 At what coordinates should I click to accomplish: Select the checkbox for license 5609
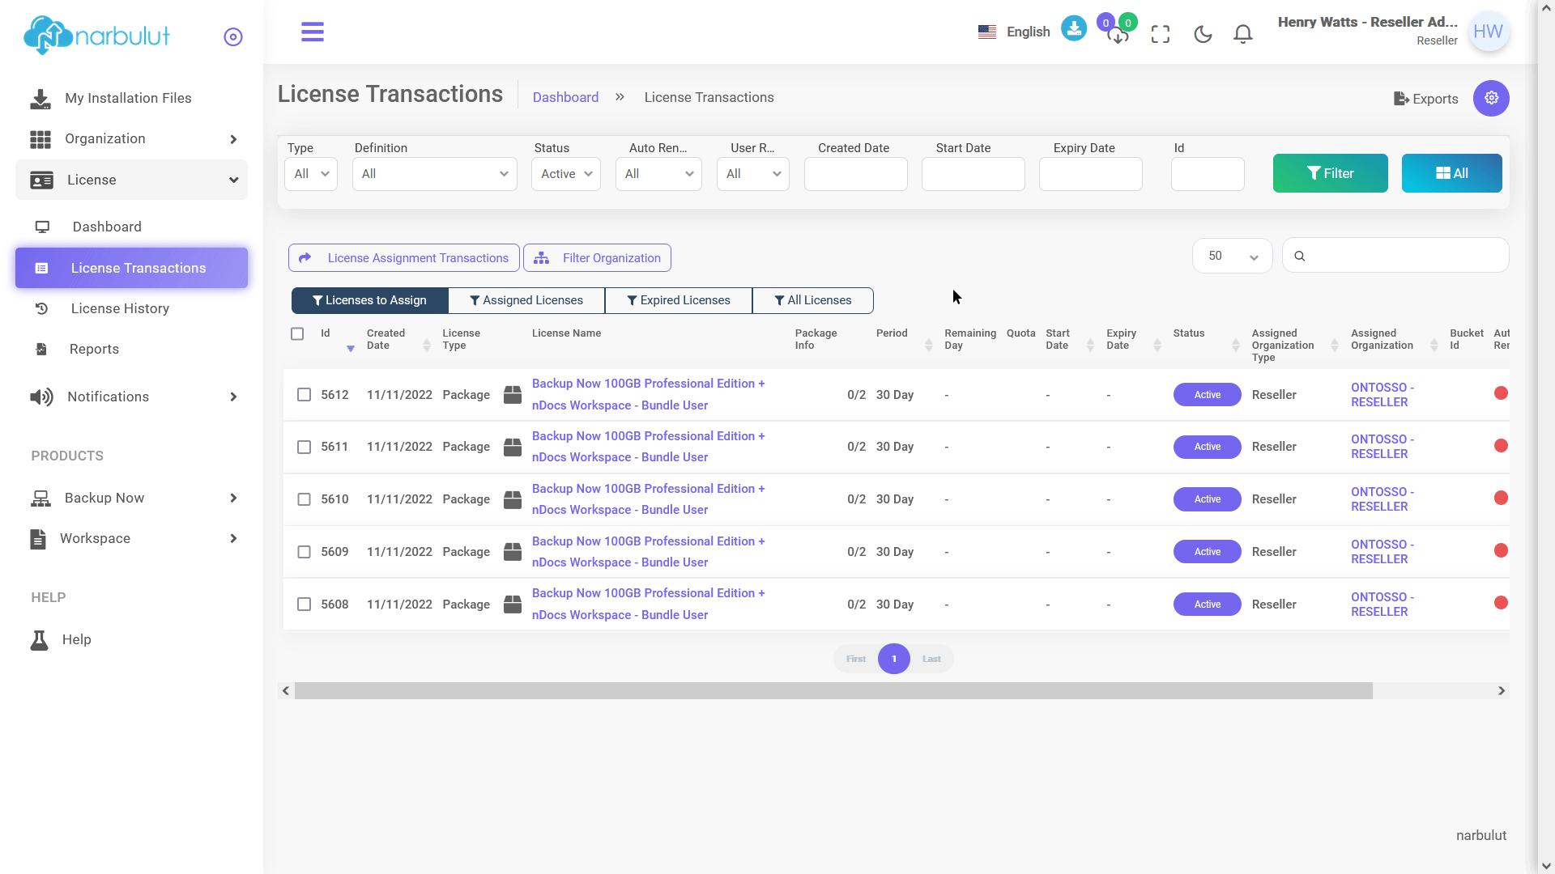(304, 552)
